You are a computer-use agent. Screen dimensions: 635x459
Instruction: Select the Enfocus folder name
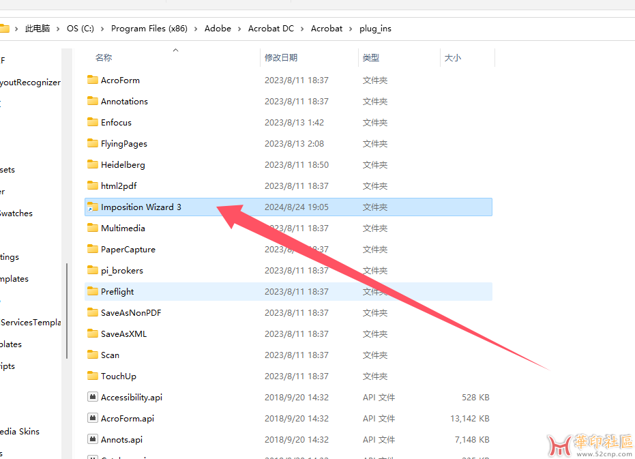116,122
